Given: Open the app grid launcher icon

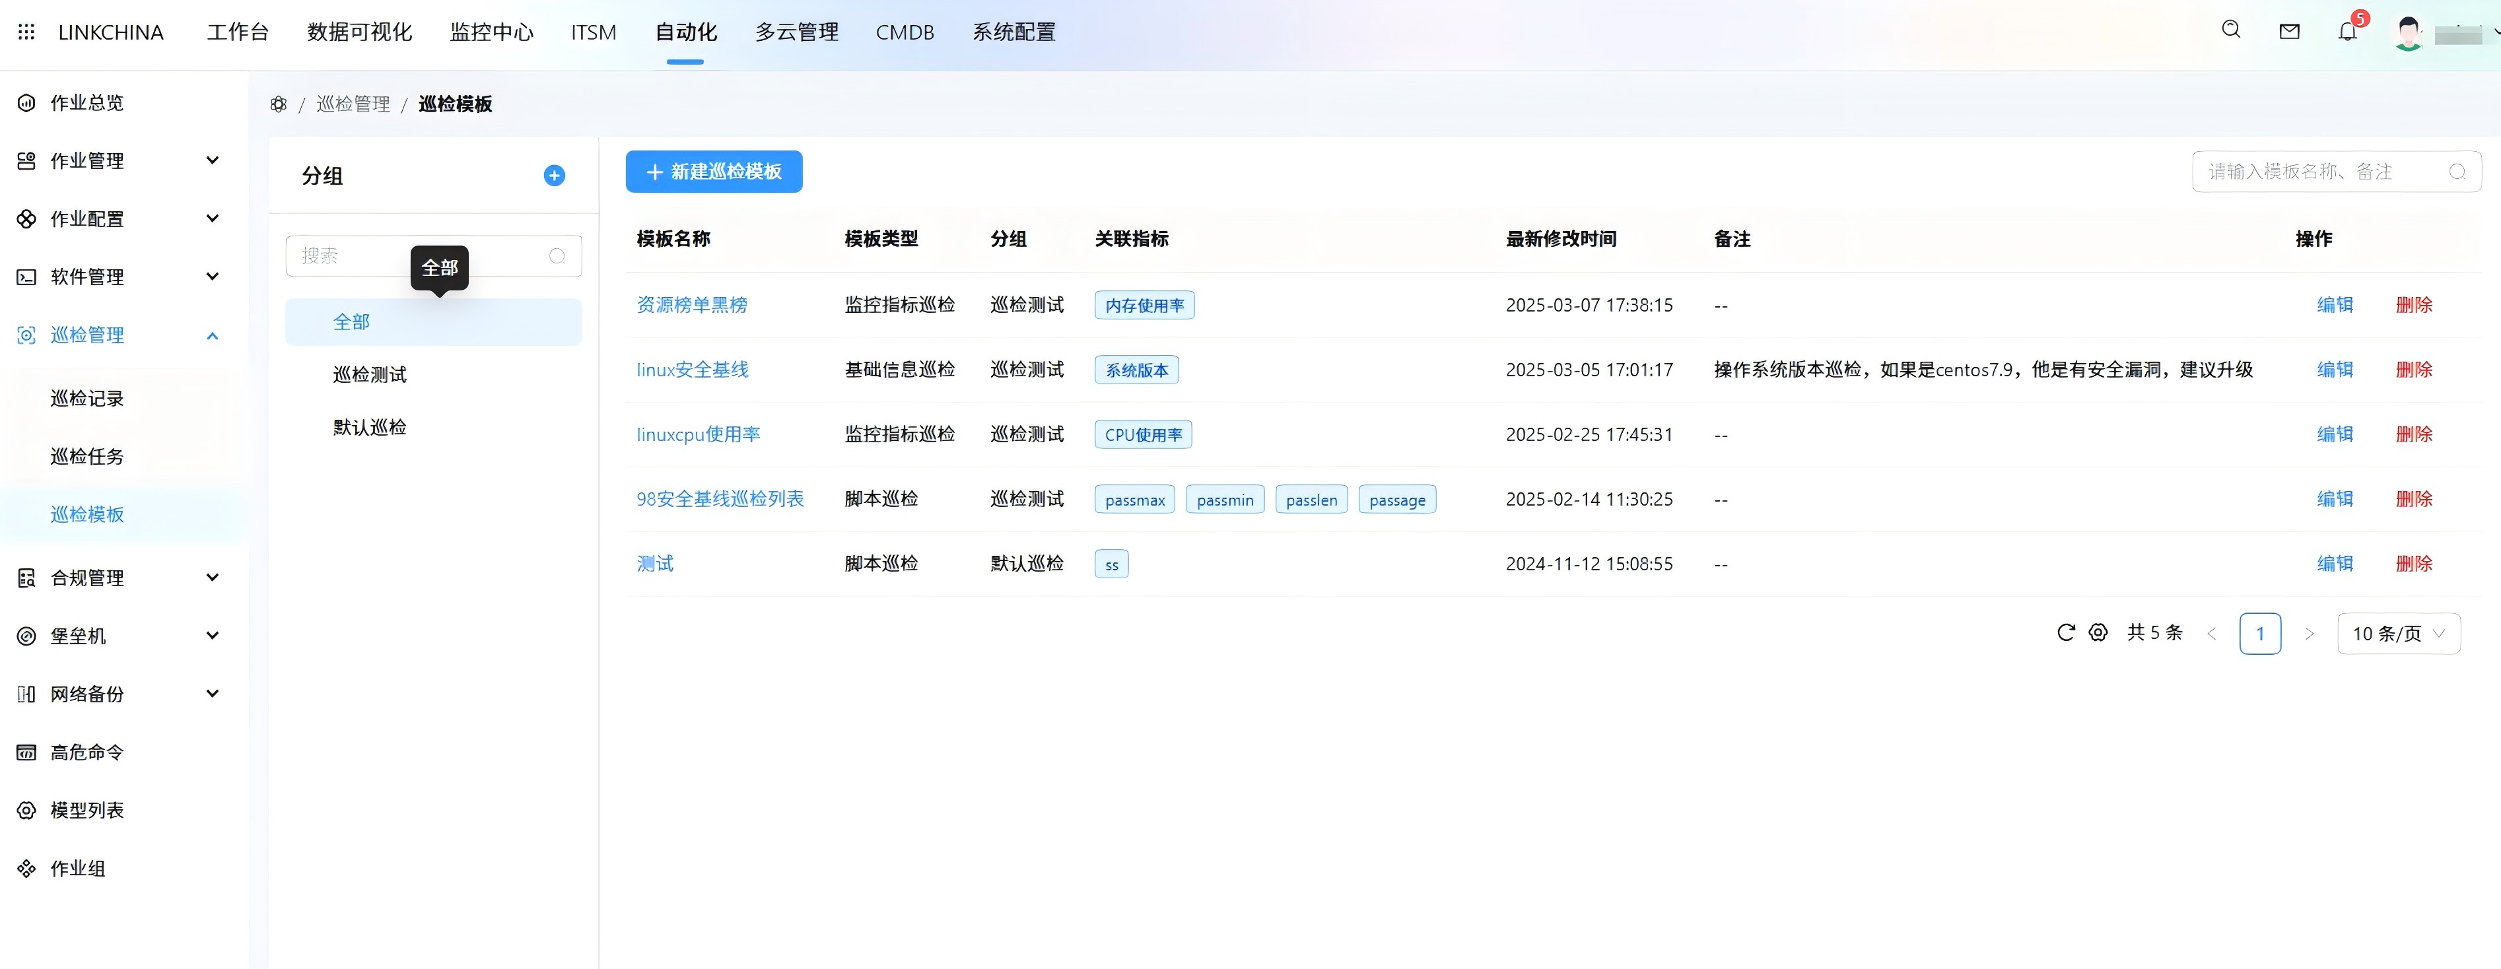Looking at the screenshot, I should (x=26, y=32).
